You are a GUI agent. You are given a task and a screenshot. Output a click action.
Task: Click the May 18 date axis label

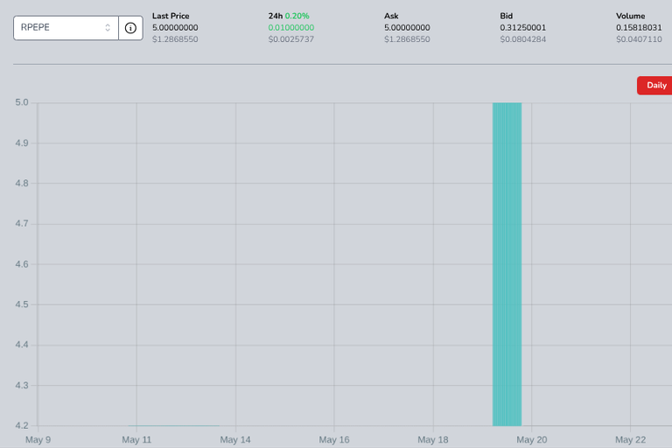pos(433,439)
